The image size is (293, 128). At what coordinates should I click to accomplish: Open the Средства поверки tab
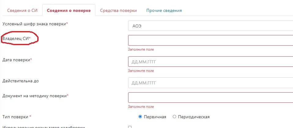(118, 10)
